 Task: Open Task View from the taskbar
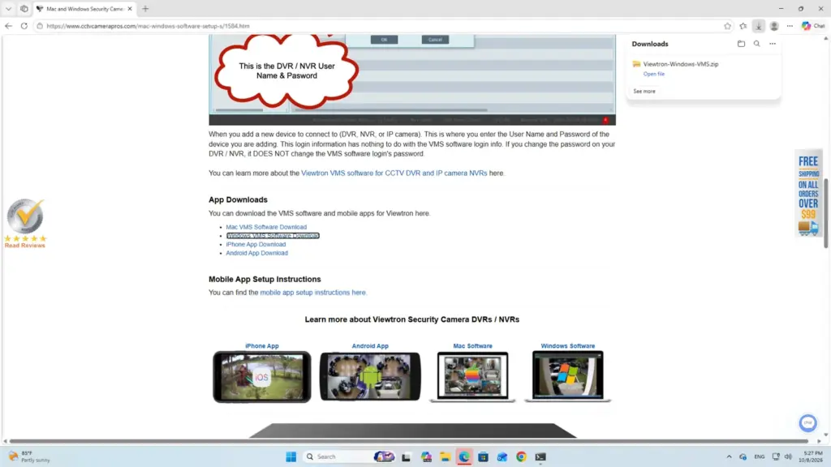point(406,456)
